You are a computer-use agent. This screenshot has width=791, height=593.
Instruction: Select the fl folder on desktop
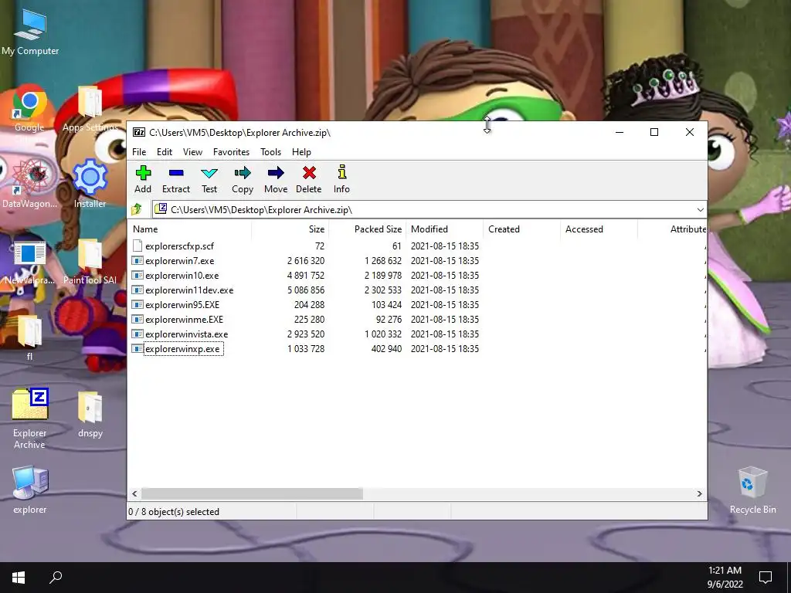click(29, 338)
